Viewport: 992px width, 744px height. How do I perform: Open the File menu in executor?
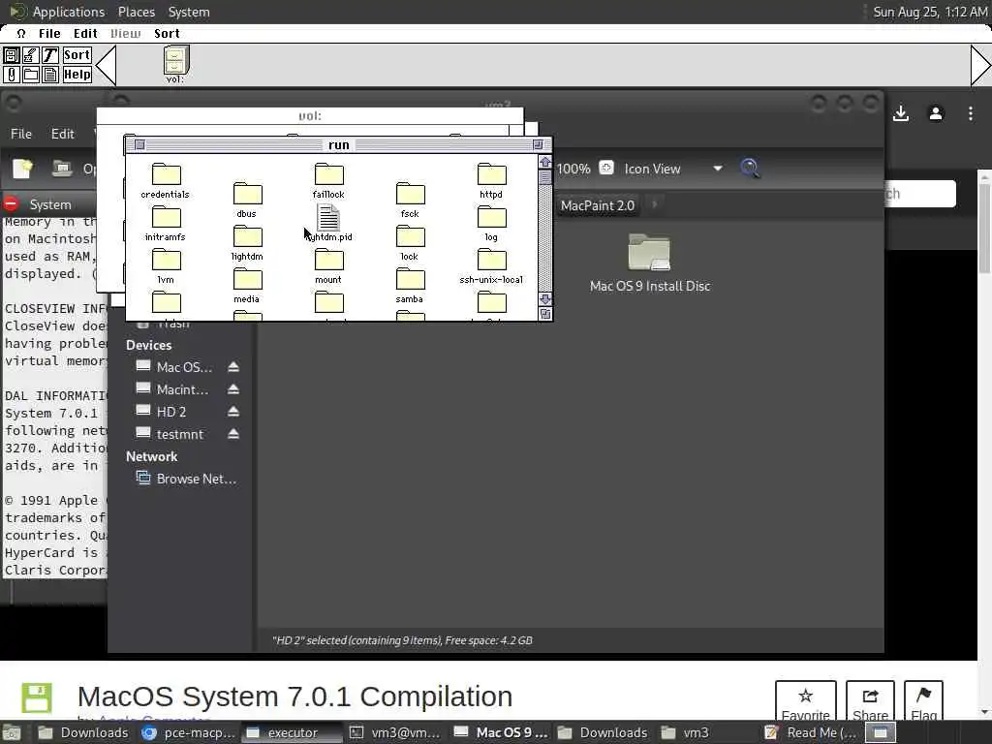point(49,34)
